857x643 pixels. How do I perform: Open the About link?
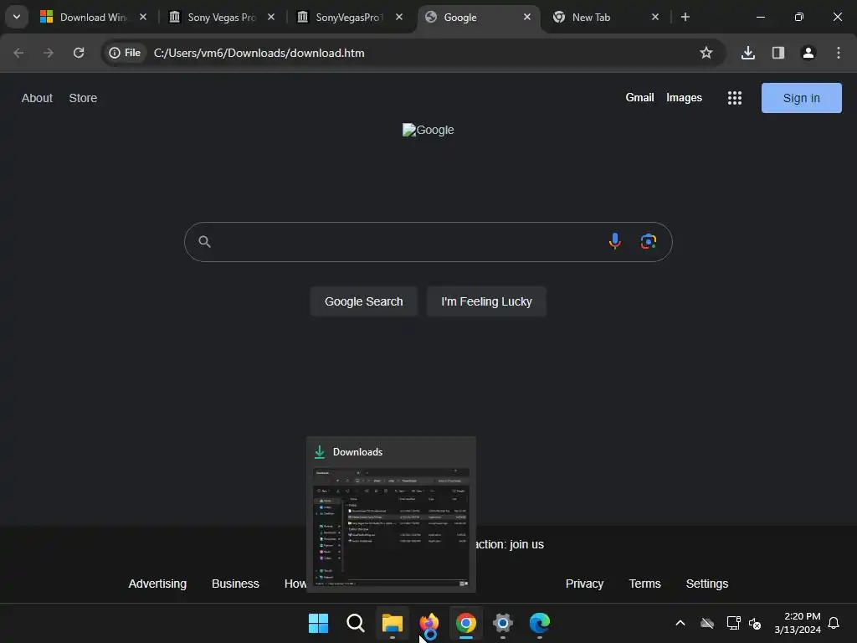point(37,98)
